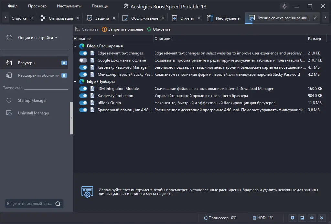The image size is (331, 224).
Task: Sort by Размер column header
Action: [x=317, y=39]
